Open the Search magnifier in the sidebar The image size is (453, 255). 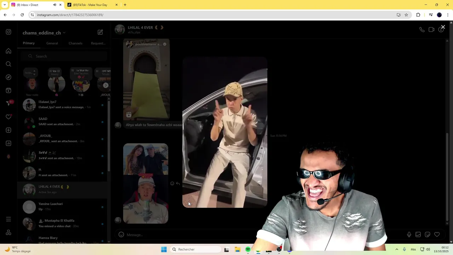tap(8, 64)
